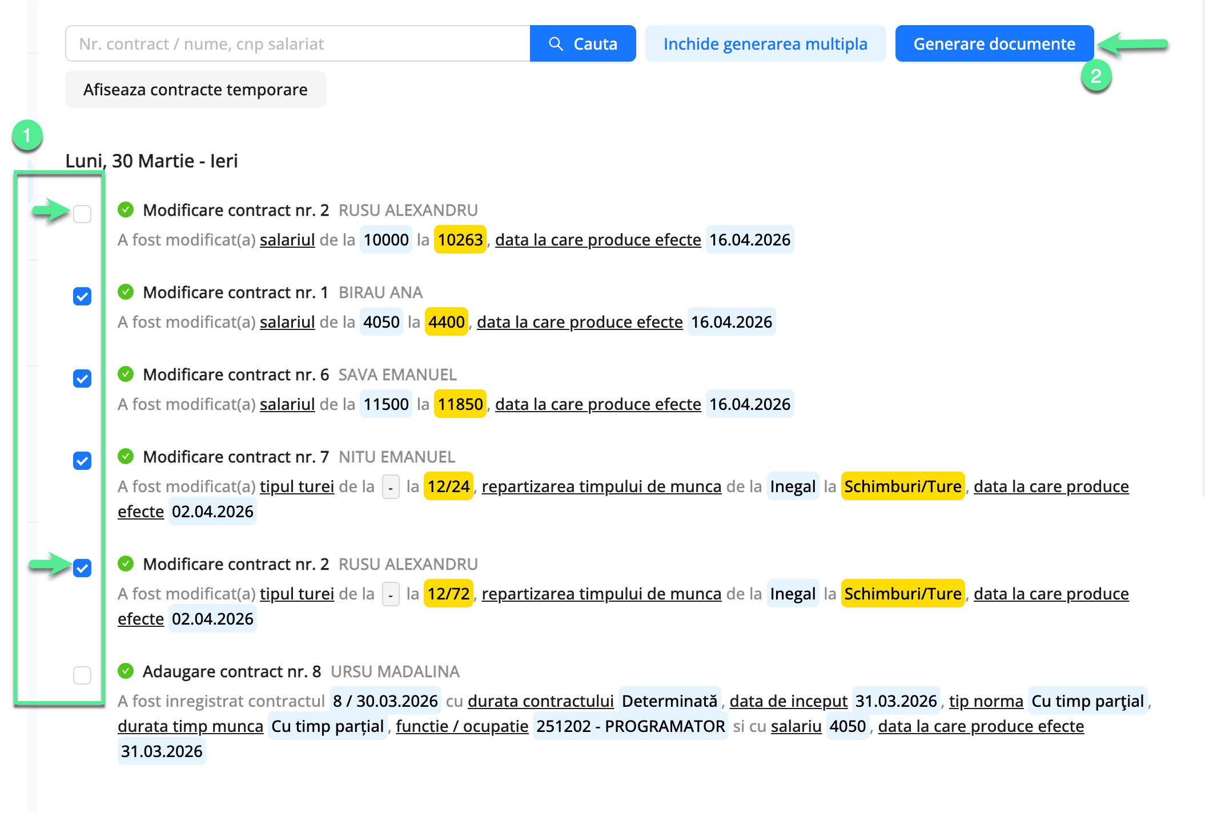Click green status icon on first RUSU ALEXANDRU row

pos(126,210)
